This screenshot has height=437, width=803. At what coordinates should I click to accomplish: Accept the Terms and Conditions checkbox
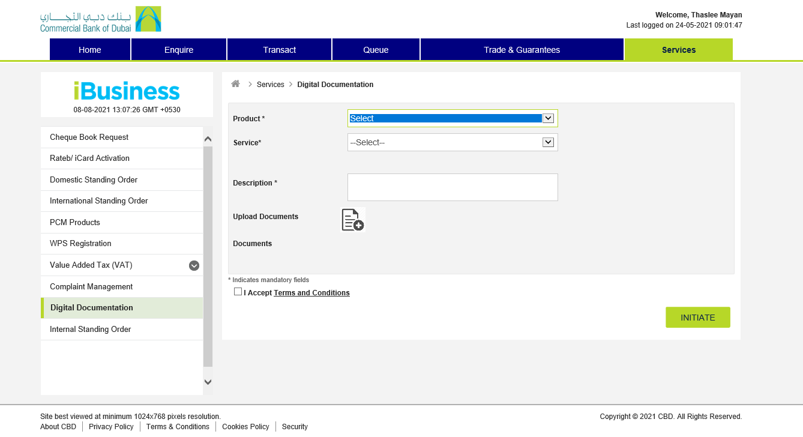coord(238,292)
